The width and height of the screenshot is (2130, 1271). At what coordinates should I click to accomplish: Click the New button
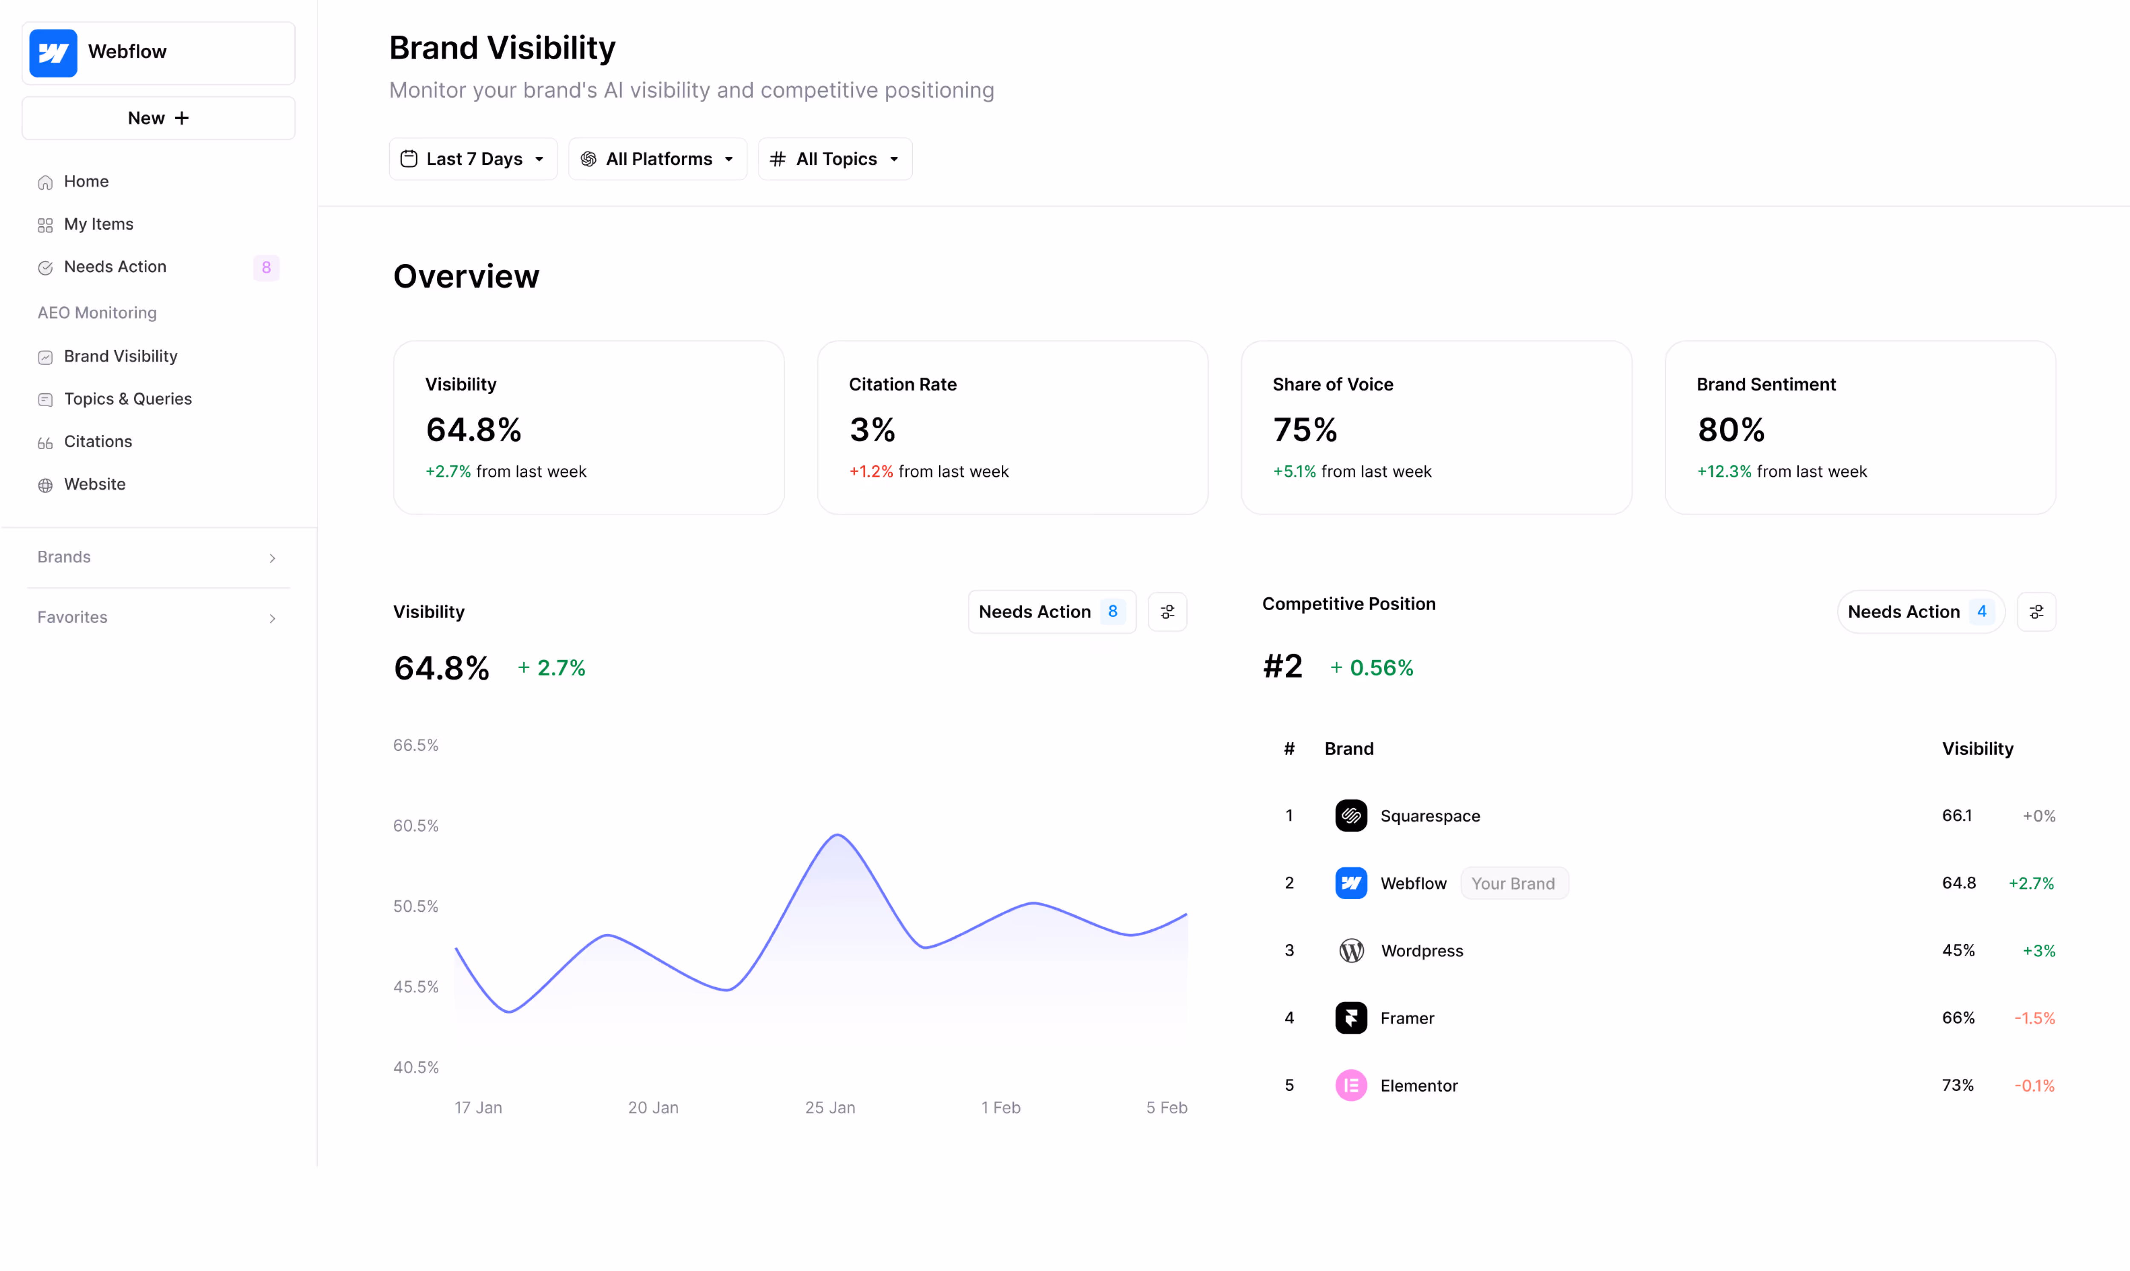[x=158, y=118]
